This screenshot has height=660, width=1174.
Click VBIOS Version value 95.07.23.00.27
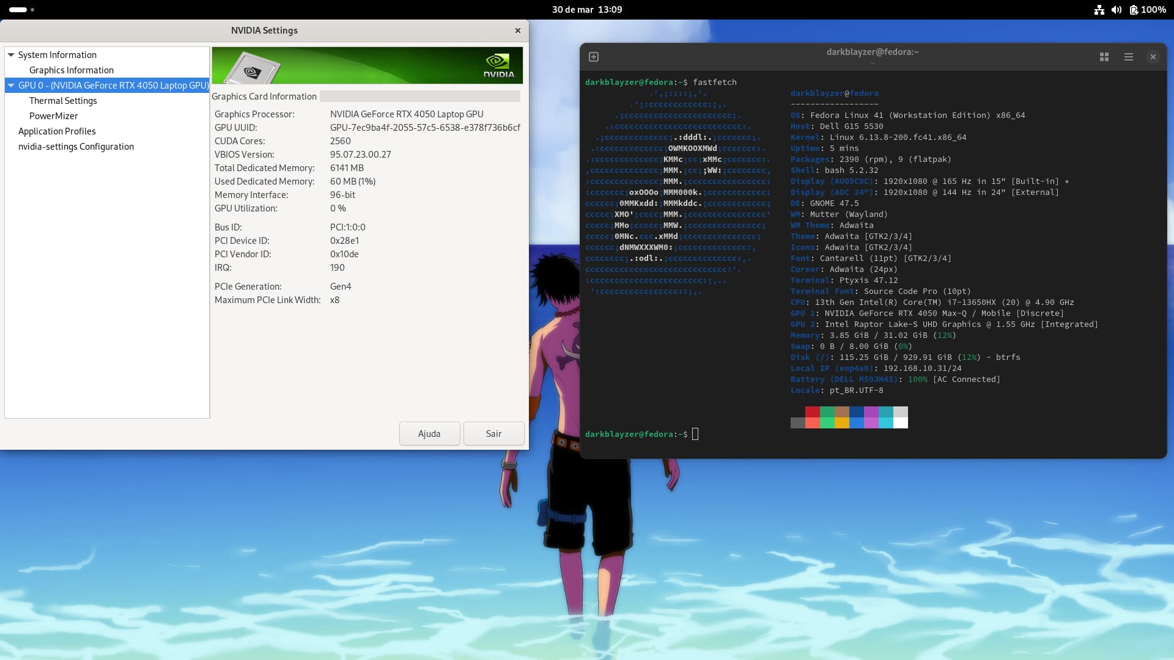[361, 155]
